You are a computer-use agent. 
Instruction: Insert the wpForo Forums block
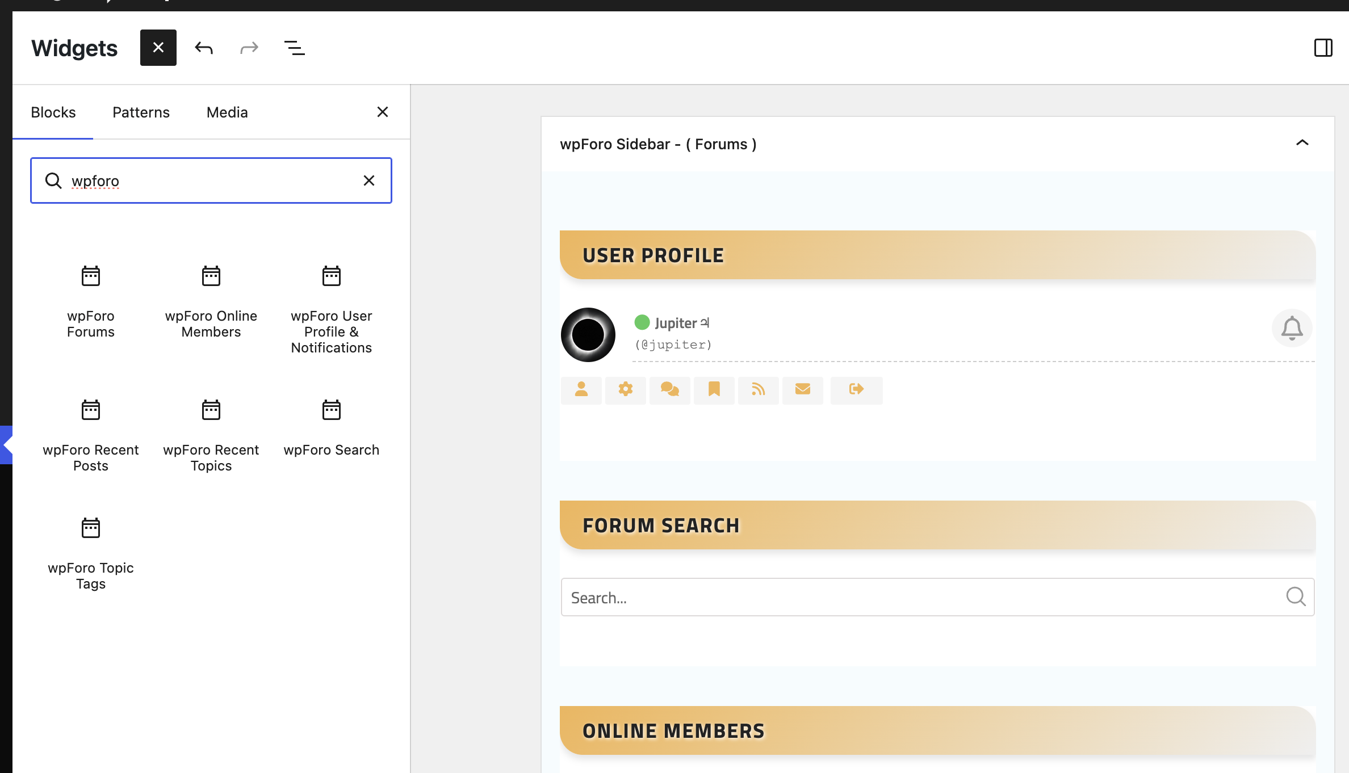click(91, 301)
